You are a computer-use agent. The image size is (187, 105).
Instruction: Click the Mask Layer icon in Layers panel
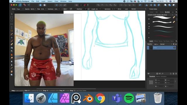click(x=157, y=74)
